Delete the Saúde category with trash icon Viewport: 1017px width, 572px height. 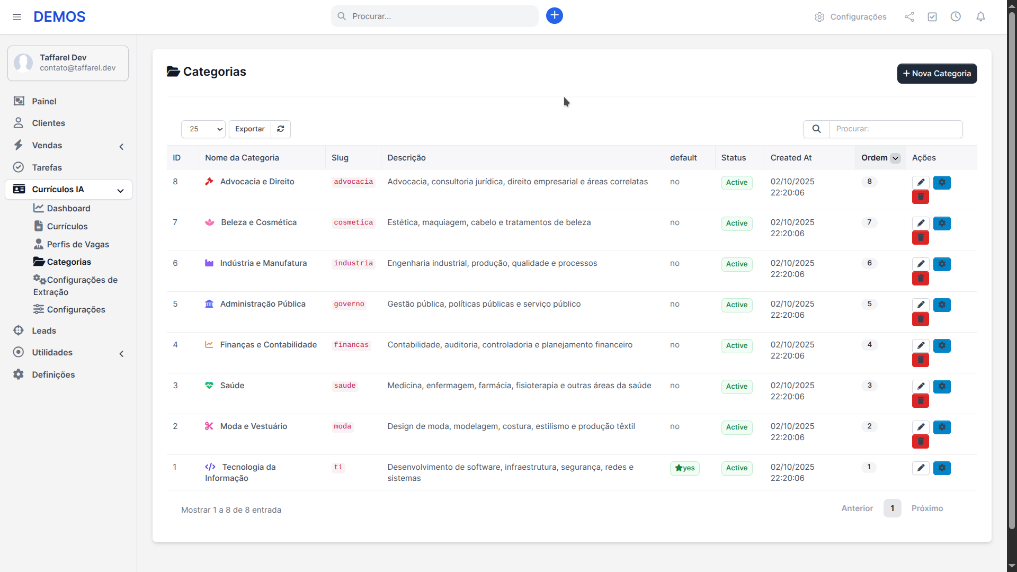click(x=920, y=401)
